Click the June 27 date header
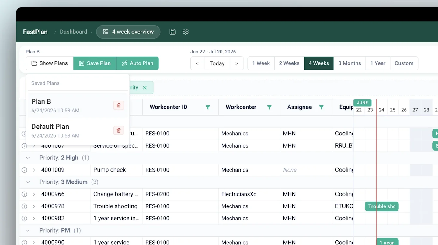 pos(415,110)
